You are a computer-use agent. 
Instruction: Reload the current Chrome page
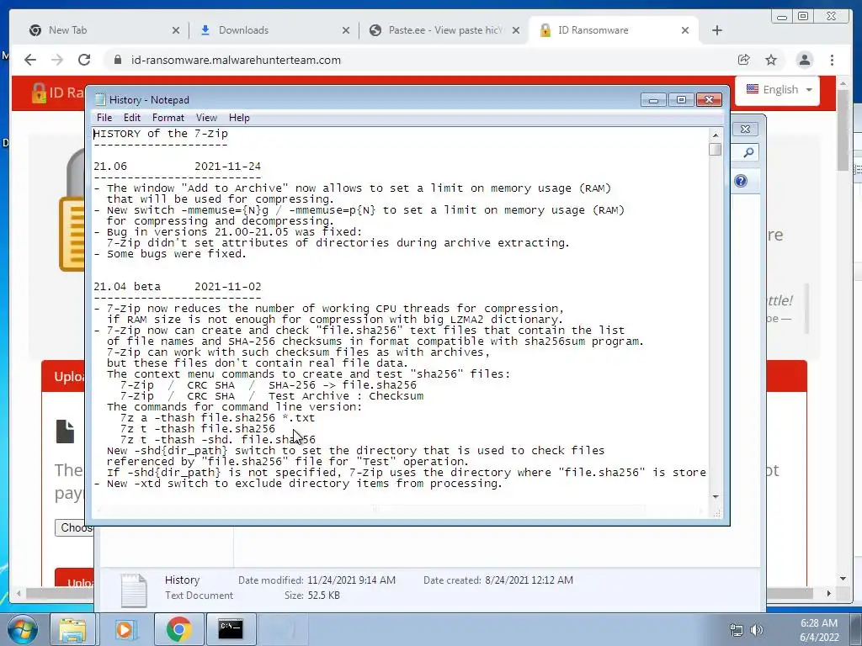pyautogui.click(x=84, y=60)
